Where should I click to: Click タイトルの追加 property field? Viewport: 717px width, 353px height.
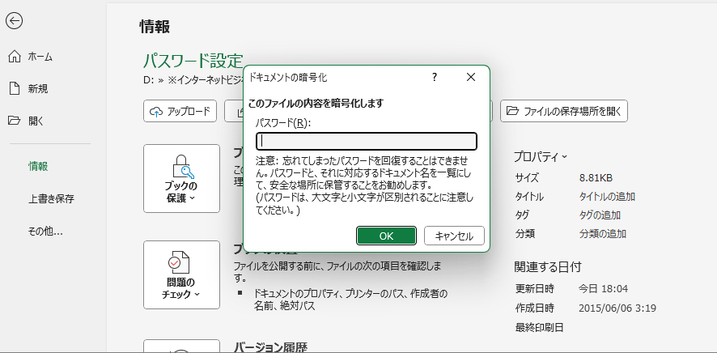607,196
